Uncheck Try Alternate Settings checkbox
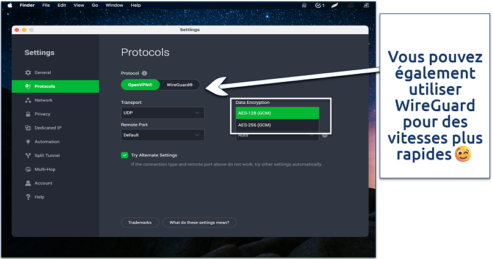Viewport: 492px width, 259px height. (x=125, y=155)
